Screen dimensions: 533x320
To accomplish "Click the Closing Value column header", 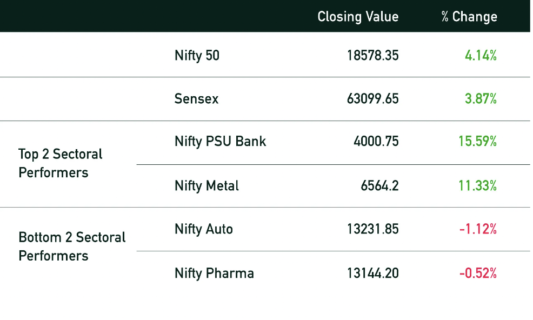I will [358, 17].
